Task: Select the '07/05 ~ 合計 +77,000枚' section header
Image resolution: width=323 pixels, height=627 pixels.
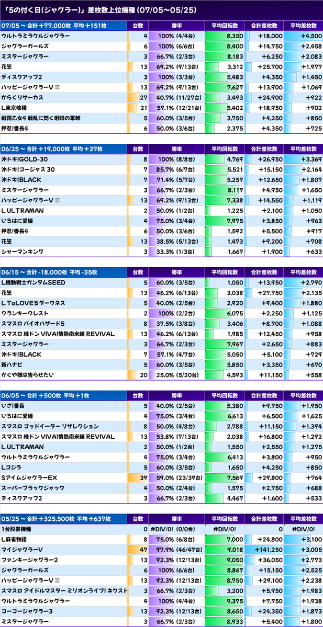Action: (x=64, y=26)
